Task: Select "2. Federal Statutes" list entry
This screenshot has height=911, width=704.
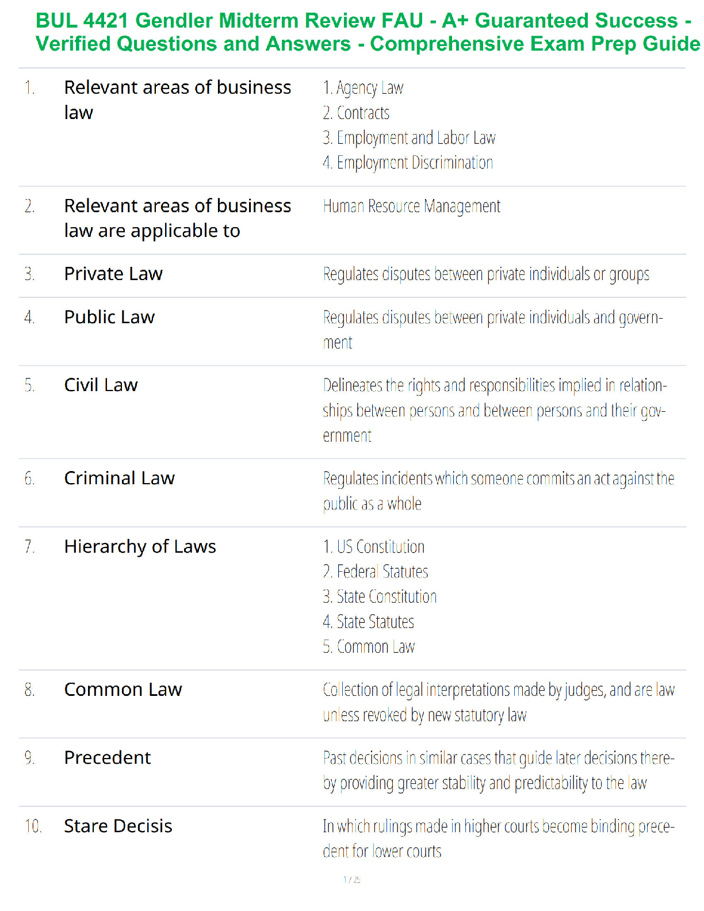Action: (x=376, y=572)
